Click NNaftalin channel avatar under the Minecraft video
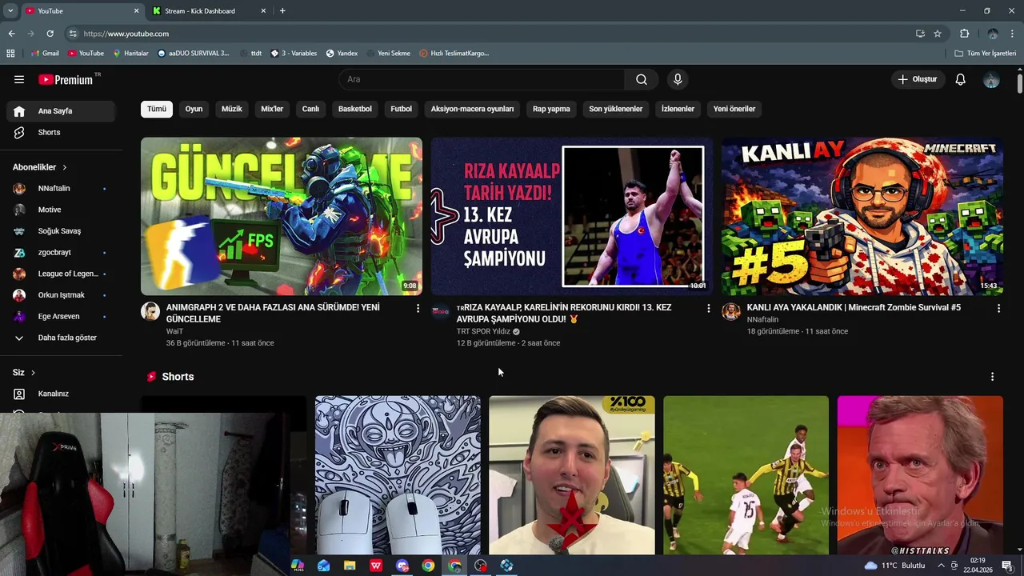 (731, 311)
